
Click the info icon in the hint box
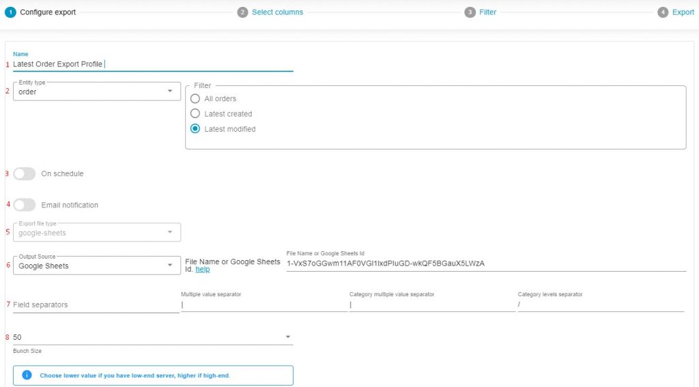click(27, 375)
